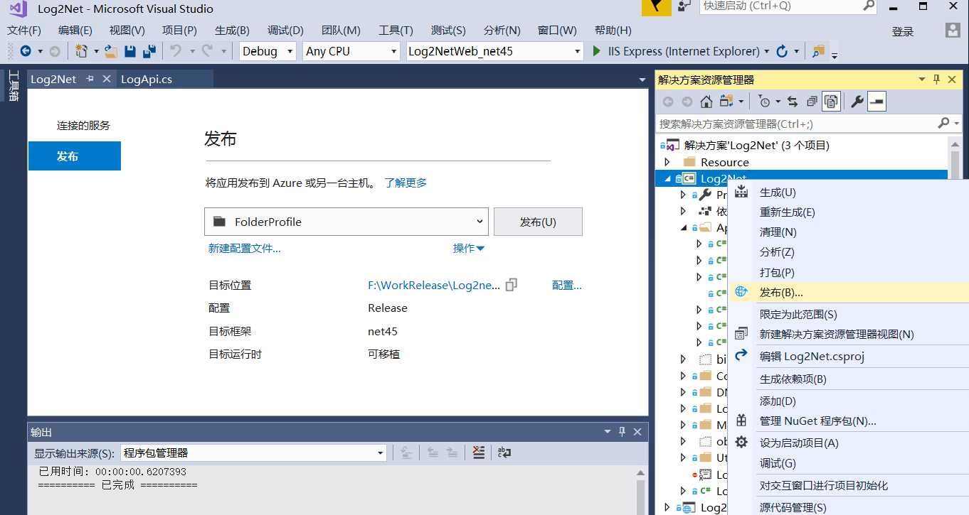Screen dimensions: 969x515
Task: Click the feedback person icon in title bar
Action: 684,6
